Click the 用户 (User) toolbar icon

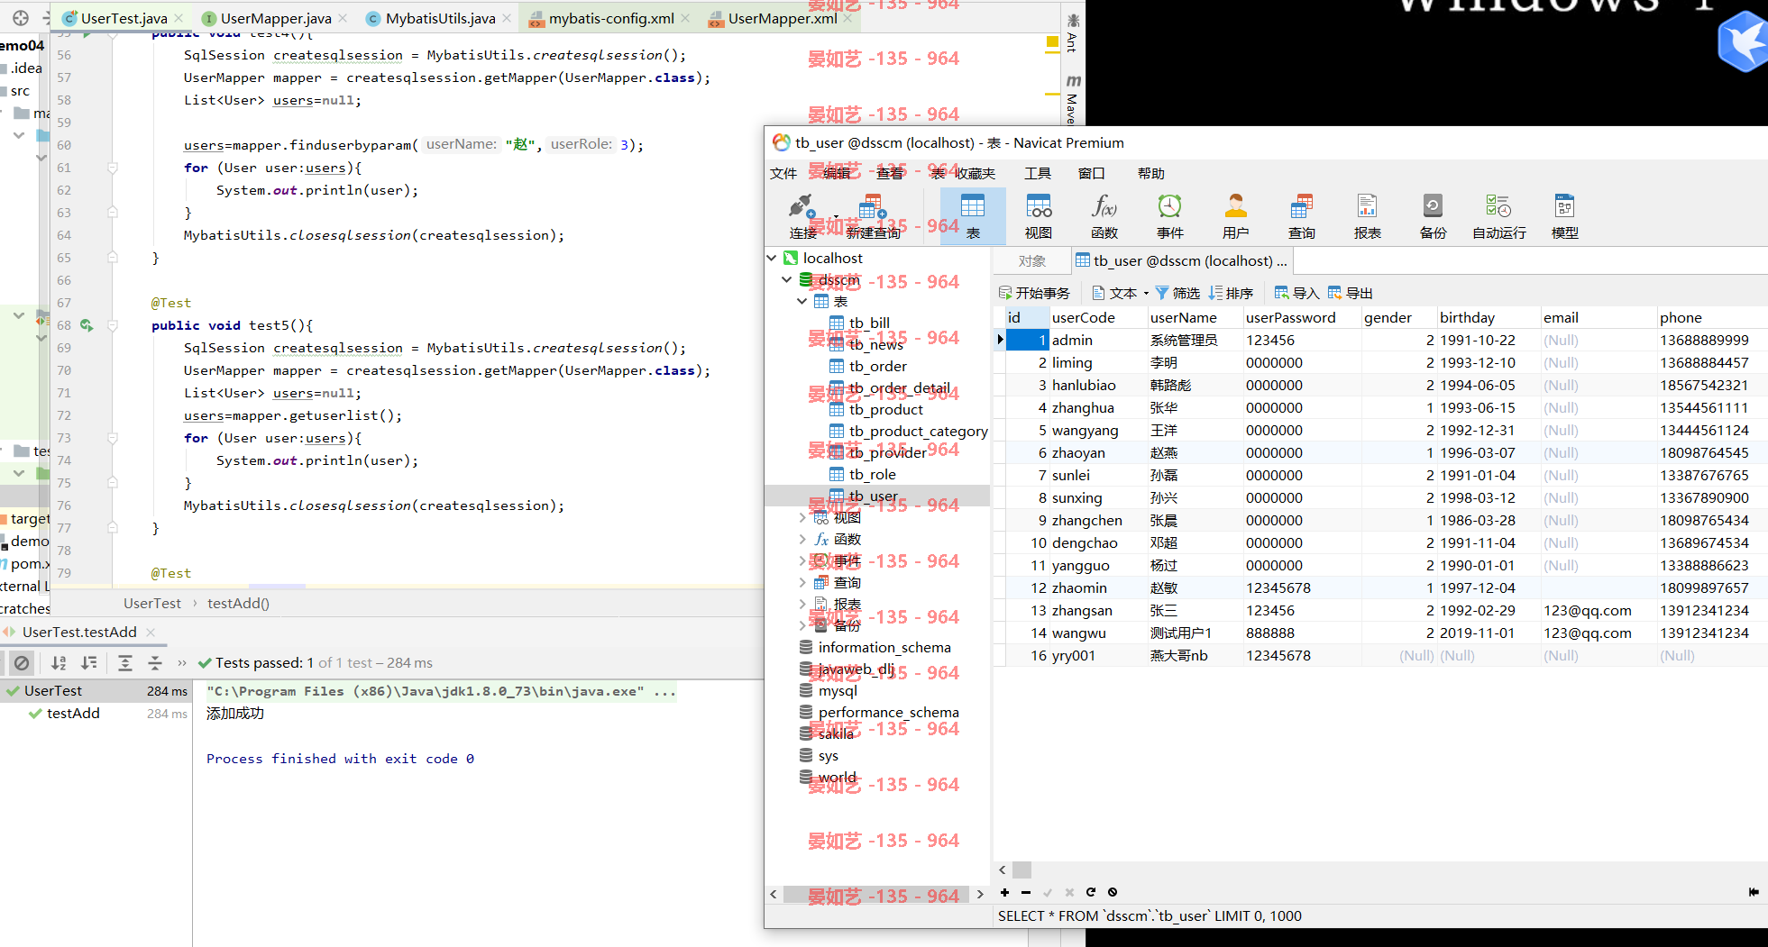point(1236,216)
